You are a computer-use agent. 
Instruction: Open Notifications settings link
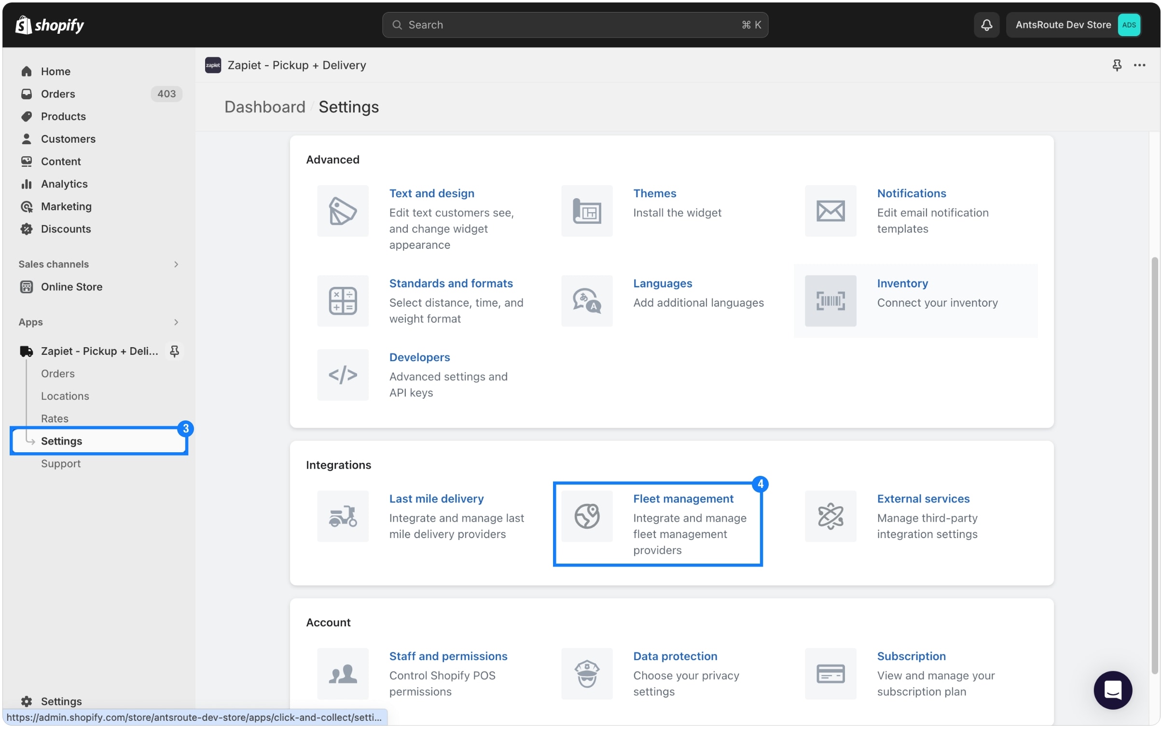pos(911,193)
